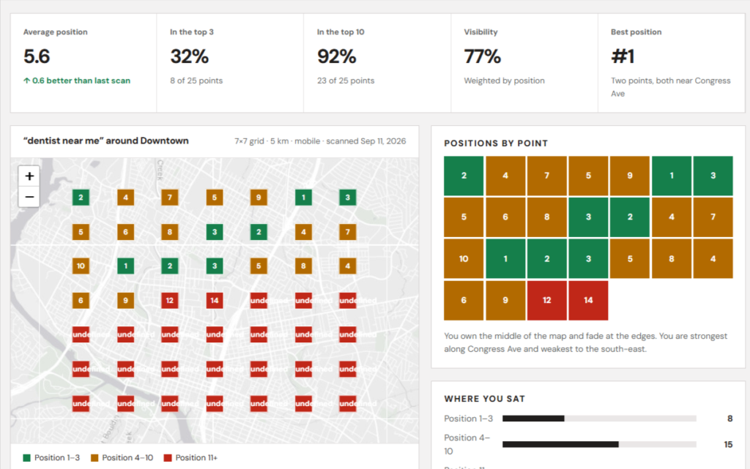Screen dimensions: 750x469
Task: Click map marker 5 in the third marker row
Action: click(259, 266)
